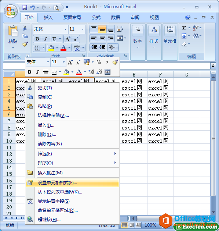Click the Save icon in quick access toolbar
The width and height of the screenshot is (219, 231).
pyautogui.click(x=25, y=7)
